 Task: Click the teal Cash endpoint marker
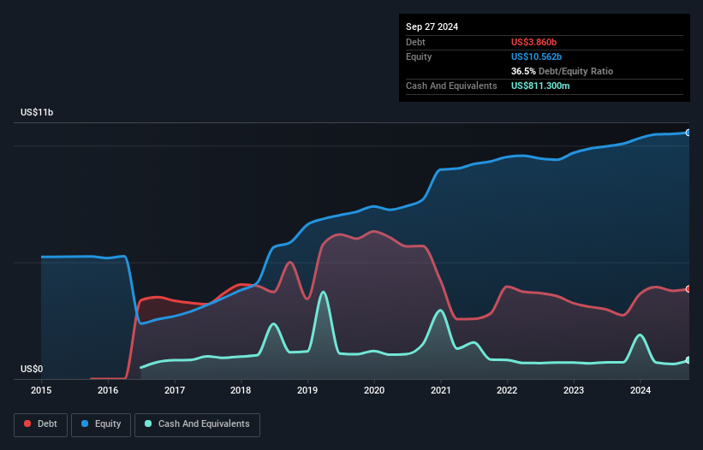688,360
